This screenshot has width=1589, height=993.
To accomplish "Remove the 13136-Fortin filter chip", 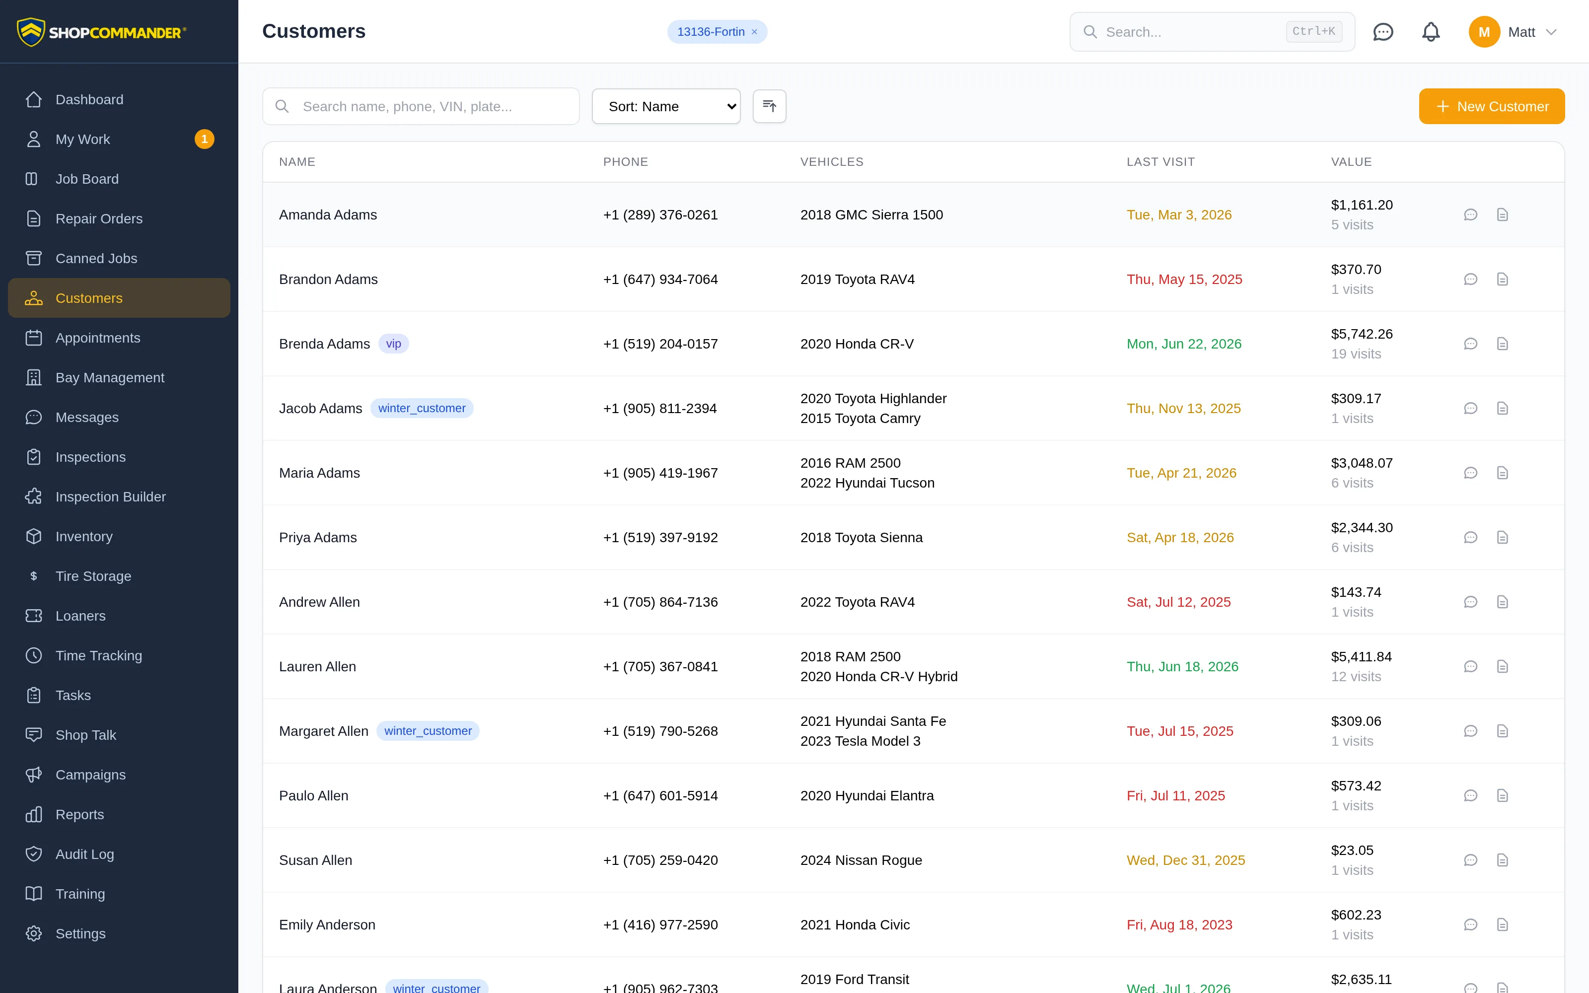I will (x=754, y=31).
